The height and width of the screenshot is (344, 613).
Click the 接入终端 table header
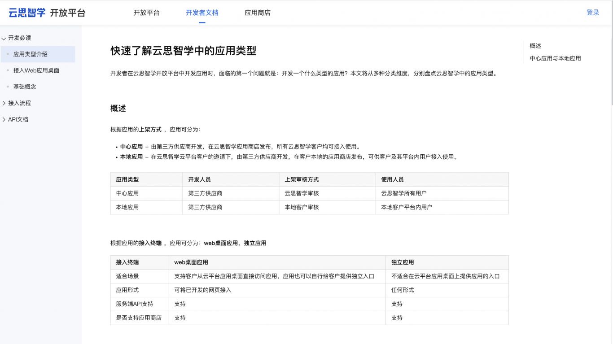pyautogui.click(x=140, y=262)
